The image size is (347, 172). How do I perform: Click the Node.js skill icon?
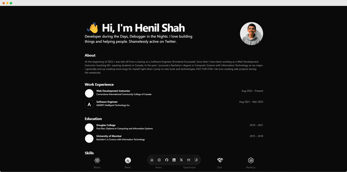click(x=251, y=160)
